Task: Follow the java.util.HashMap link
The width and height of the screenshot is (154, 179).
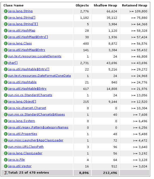Action: click(x=22, y=30)
